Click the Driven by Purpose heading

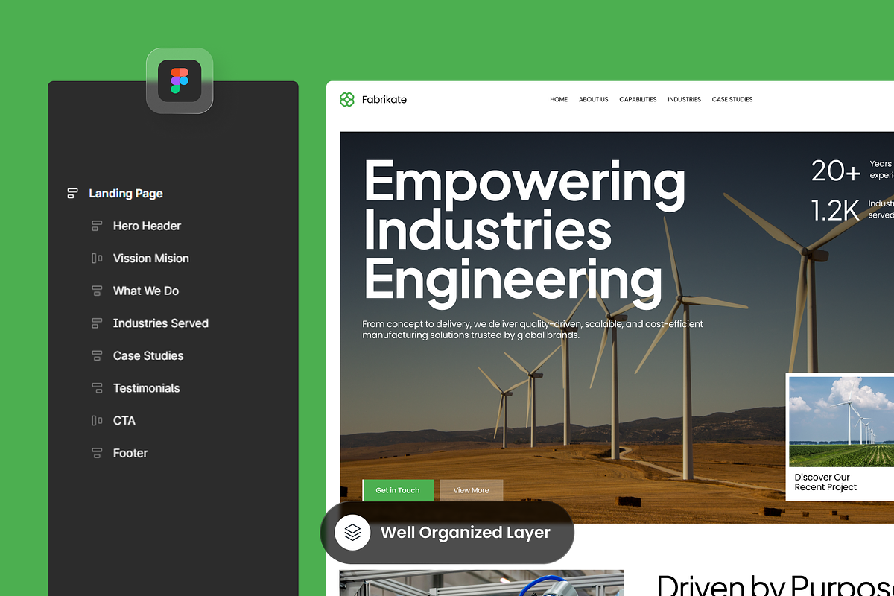(775, 585)
